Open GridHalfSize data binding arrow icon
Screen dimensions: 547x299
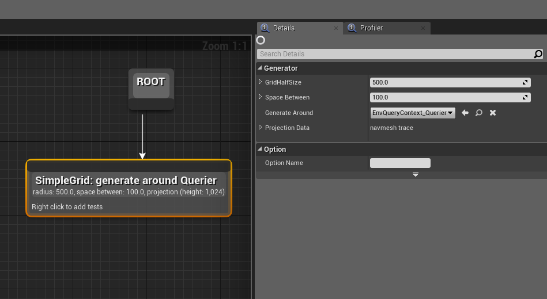click(x=525, y=82)
